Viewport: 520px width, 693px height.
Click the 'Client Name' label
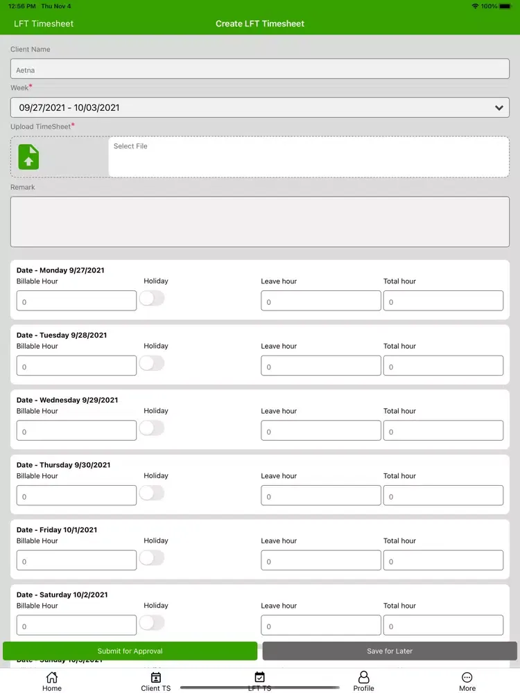30,49
